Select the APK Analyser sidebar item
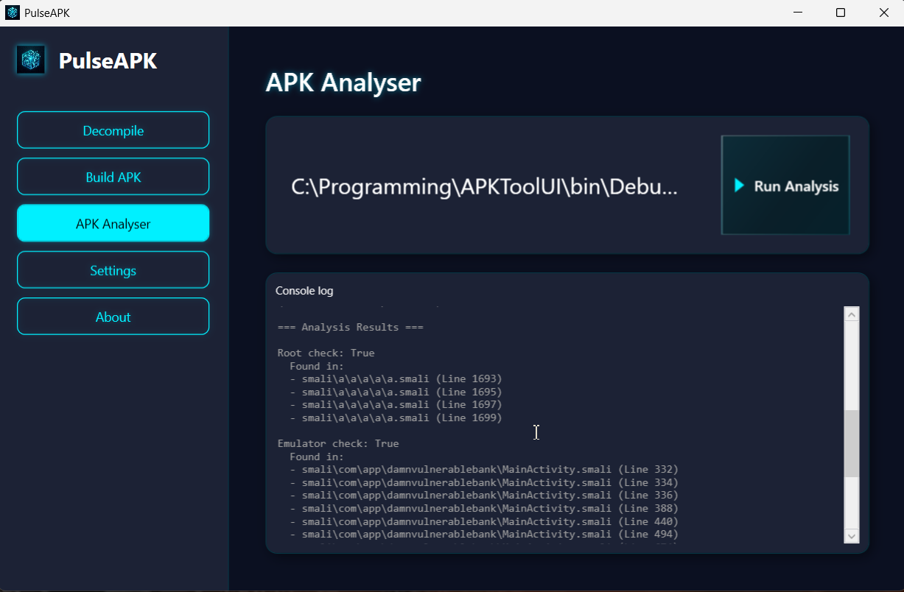This screenshot has width=904, height=592. click(x=113, y=223)
